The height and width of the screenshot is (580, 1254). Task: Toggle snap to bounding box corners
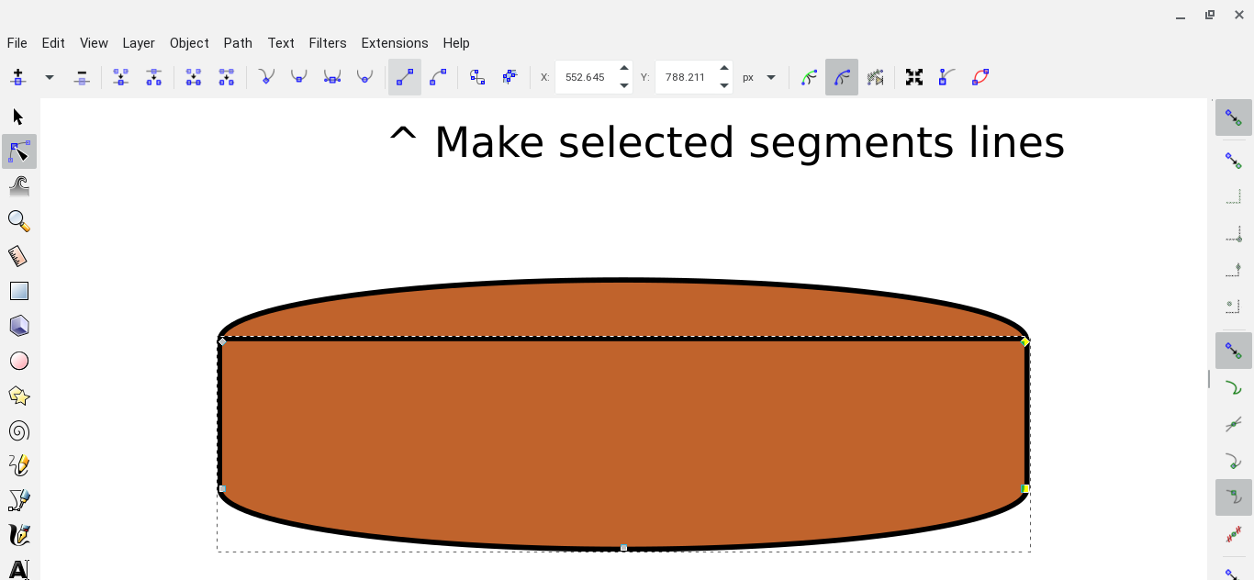1234,234
